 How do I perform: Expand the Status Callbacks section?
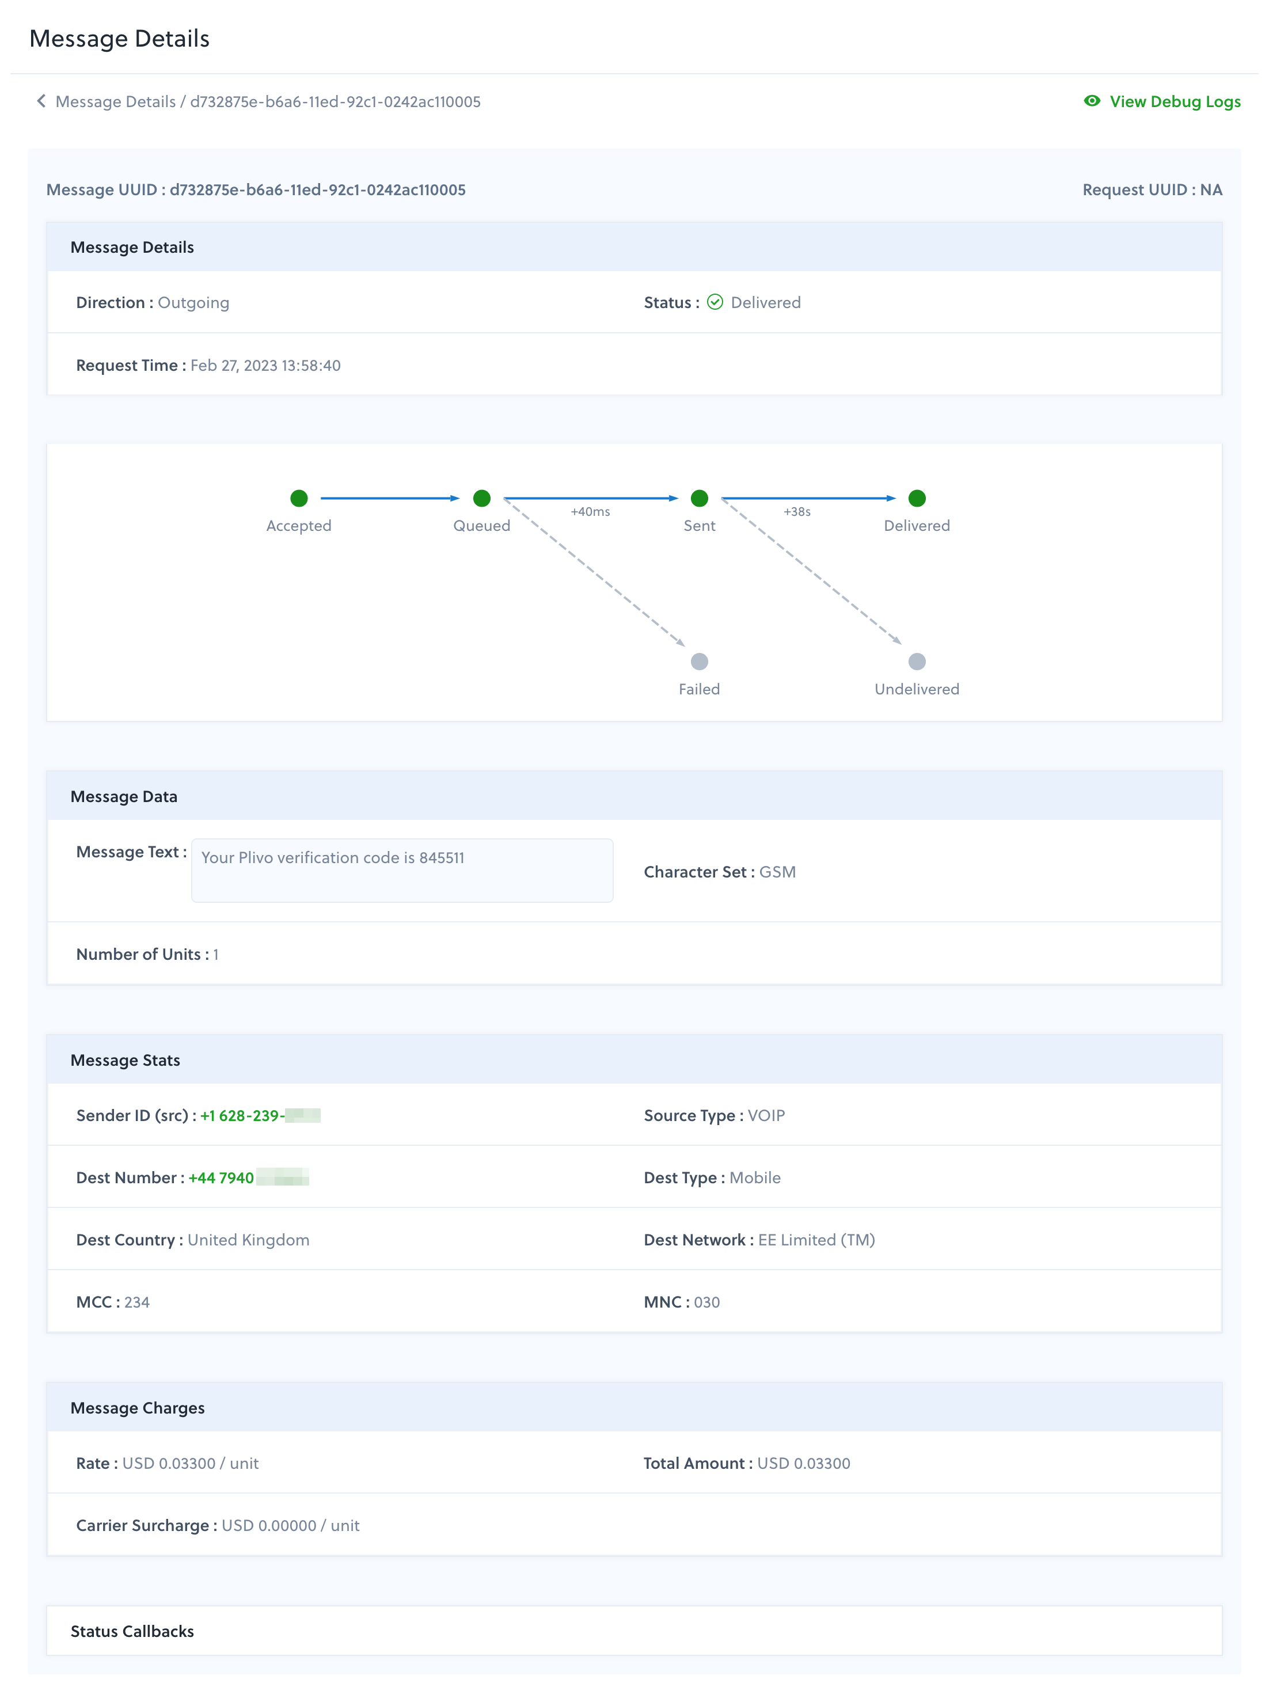pos(132,1631)
